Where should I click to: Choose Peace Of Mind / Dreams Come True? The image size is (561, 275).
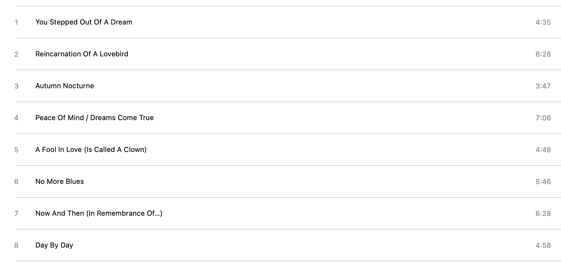click(94, 118)
